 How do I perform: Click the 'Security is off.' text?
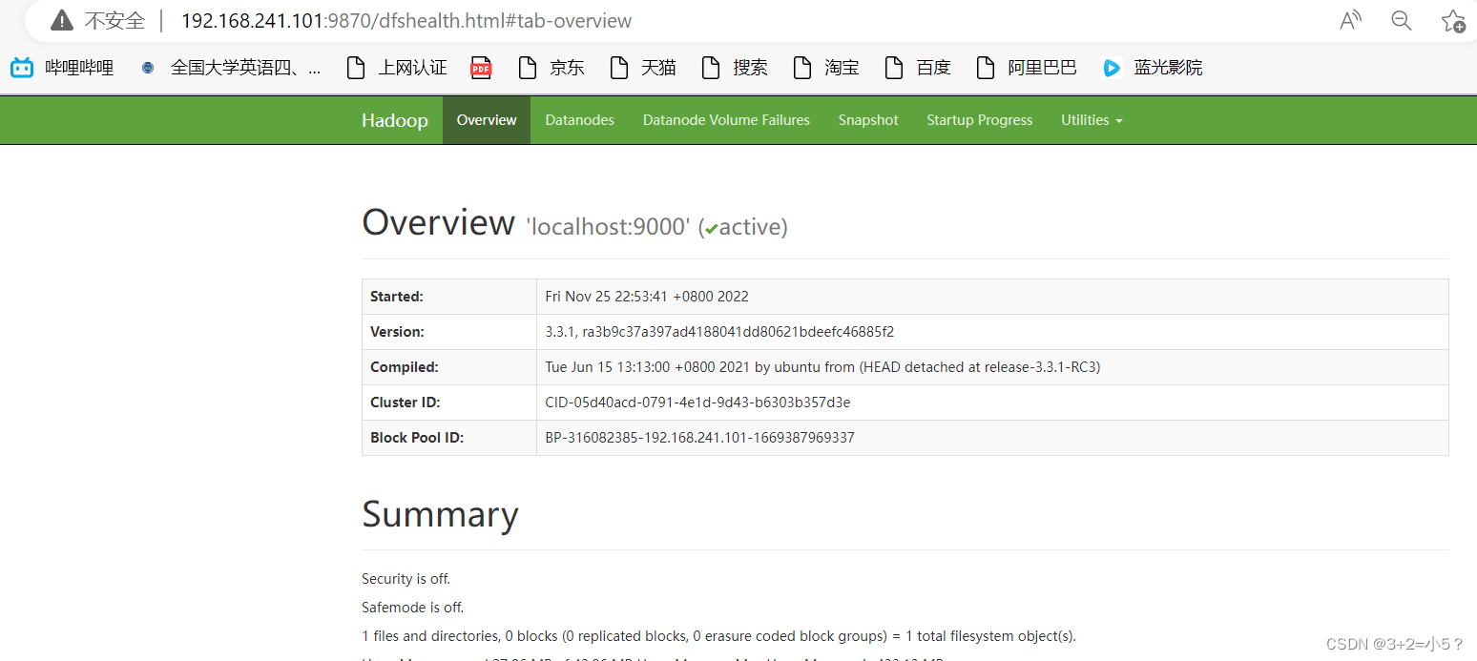406,579
